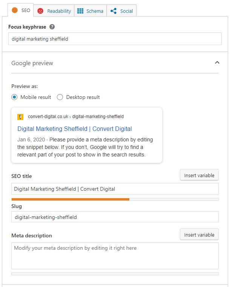This screenshot has width=230, height=287.
Task: Open the Focus keyphrase help question mark
Action: pos(52,27)
